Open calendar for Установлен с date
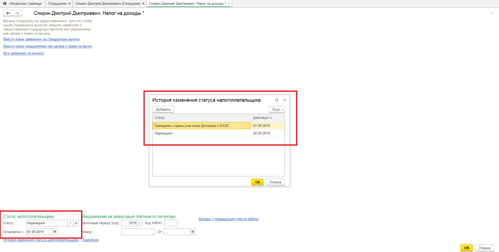The image size is (499, 252). click(55, 232)
